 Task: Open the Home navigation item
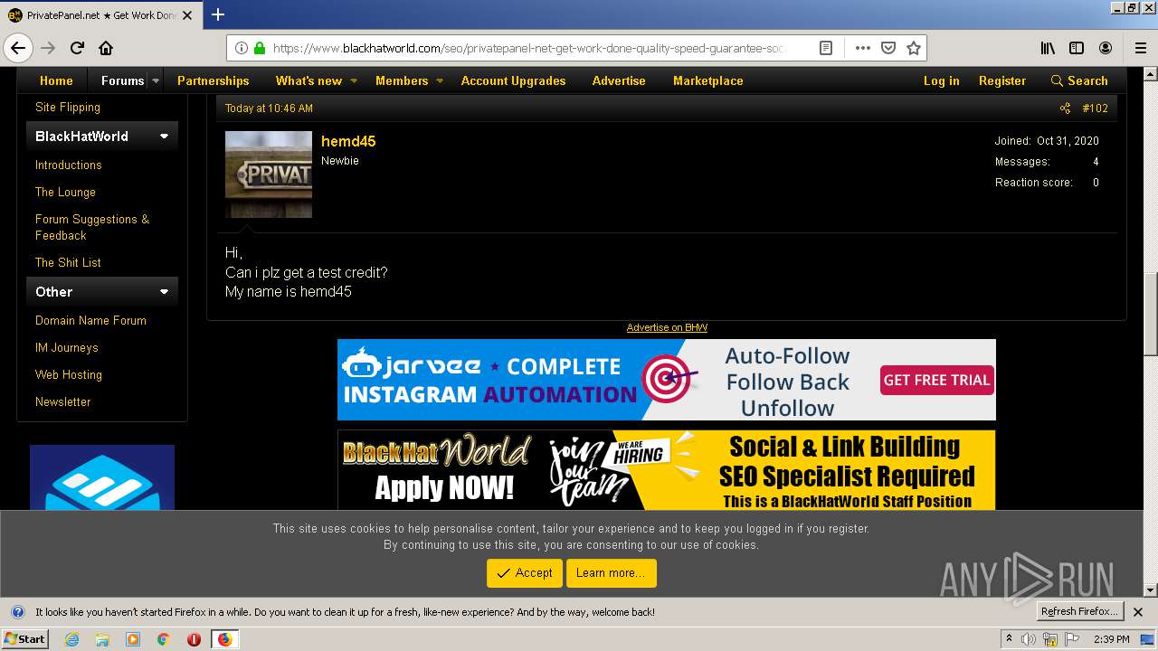tap(56, 80)
